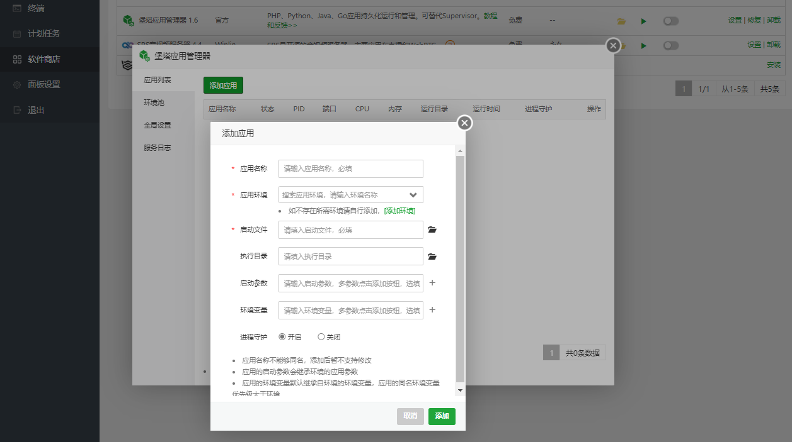Open 全局设置 tab
Screen dimensions: 792x442
(x=157, y=125)
